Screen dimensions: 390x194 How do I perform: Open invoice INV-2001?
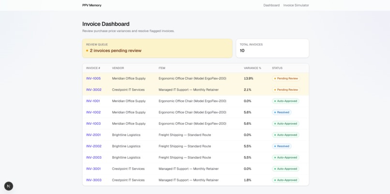click(x=93, y=135)
